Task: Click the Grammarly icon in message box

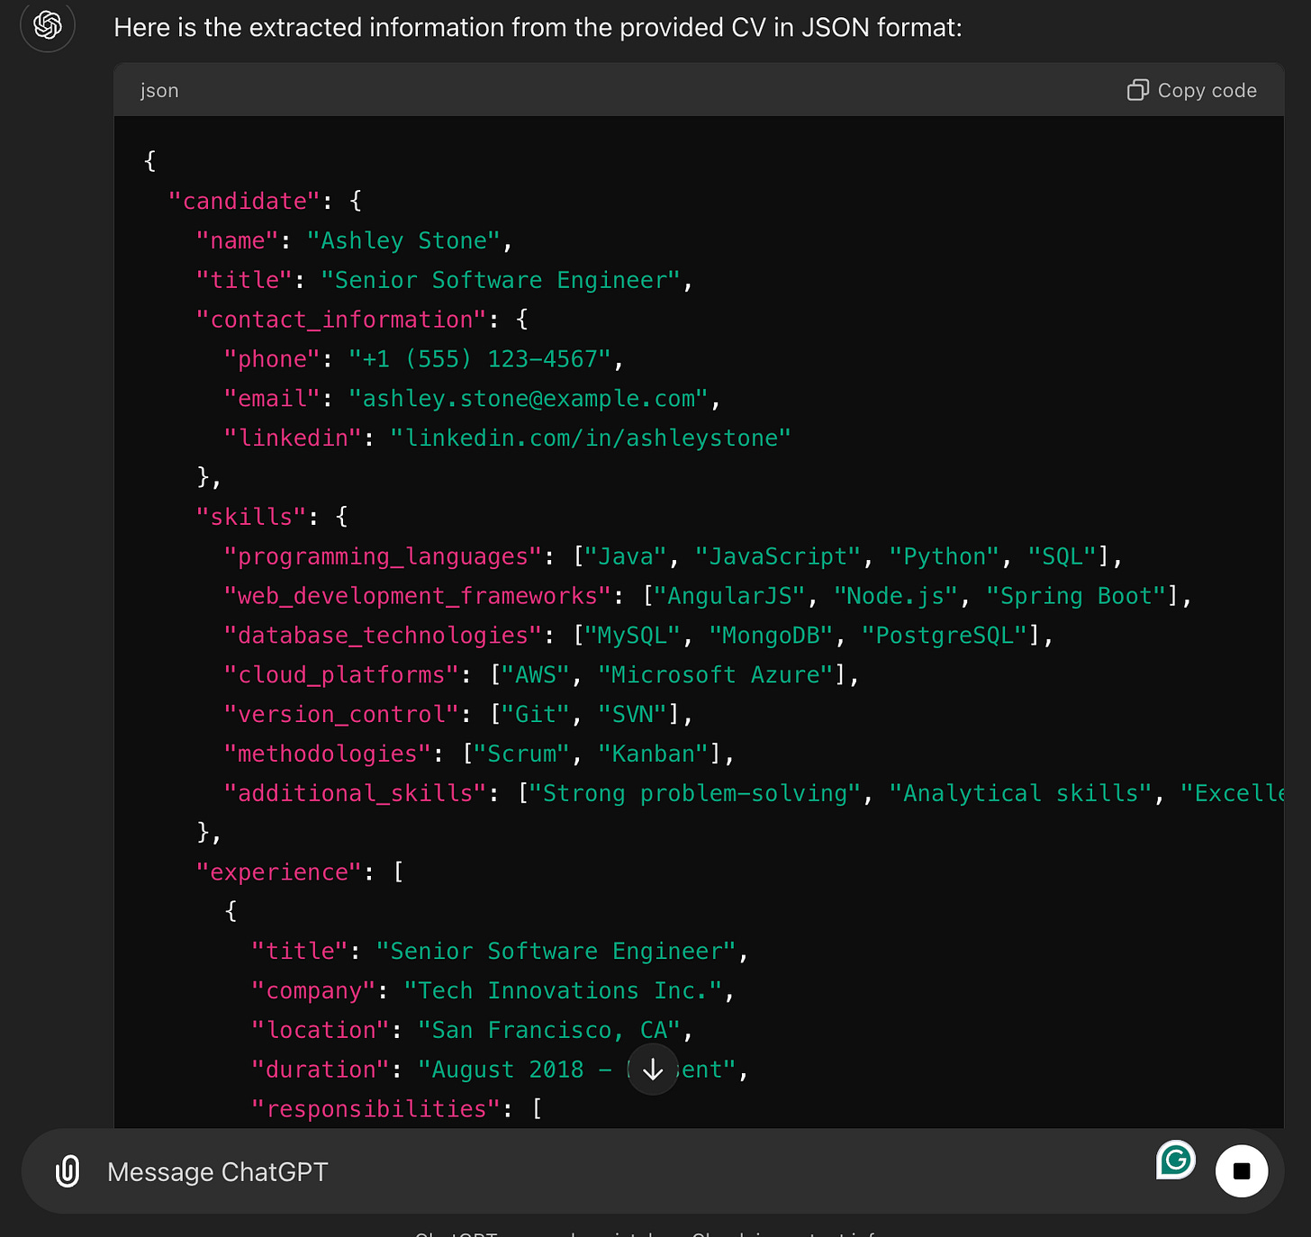Action: coord(1176,1160)
